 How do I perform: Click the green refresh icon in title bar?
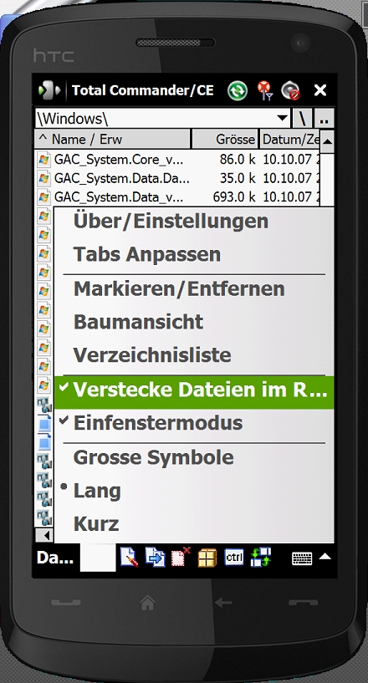pos(238,90)
